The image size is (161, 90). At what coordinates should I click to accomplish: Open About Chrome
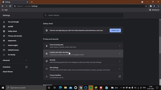pos(8,72)
